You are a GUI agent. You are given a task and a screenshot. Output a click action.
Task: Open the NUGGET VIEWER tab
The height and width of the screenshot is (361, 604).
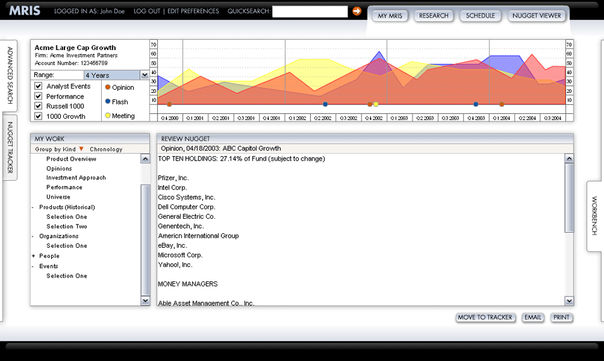[536, 16]
